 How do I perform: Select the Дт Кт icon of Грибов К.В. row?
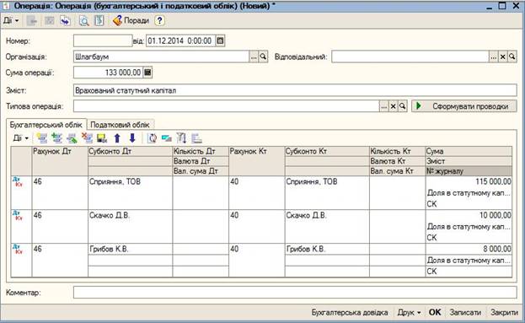(x=18, y=249)
